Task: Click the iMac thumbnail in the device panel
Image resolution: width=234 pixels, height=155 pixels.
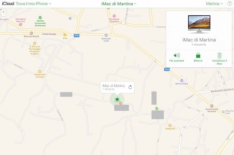Action: pos(199,24)
